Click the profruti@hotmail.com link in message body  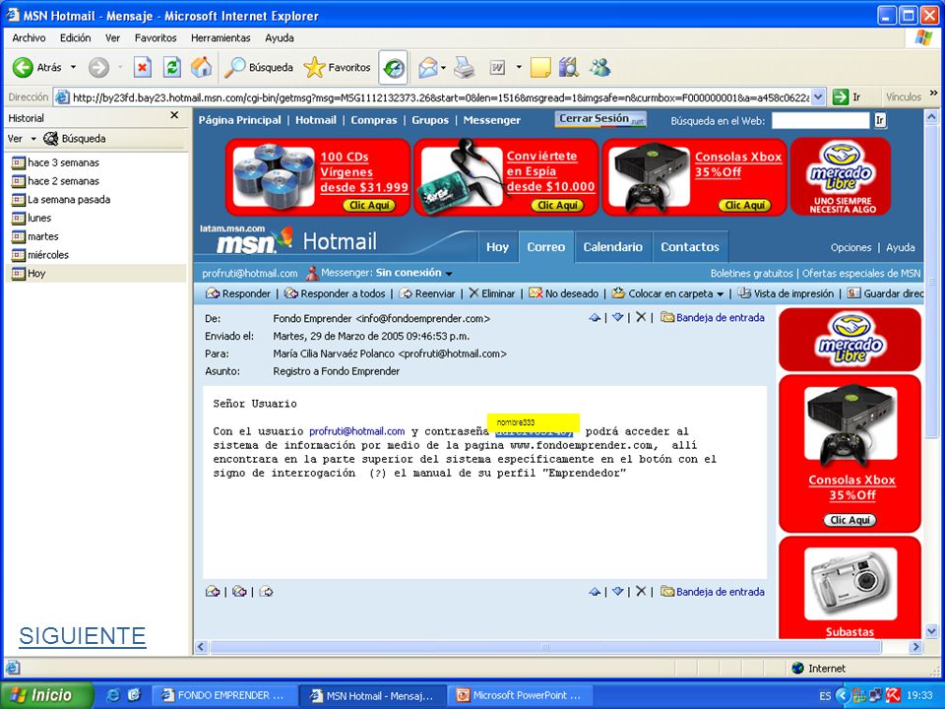356,431
